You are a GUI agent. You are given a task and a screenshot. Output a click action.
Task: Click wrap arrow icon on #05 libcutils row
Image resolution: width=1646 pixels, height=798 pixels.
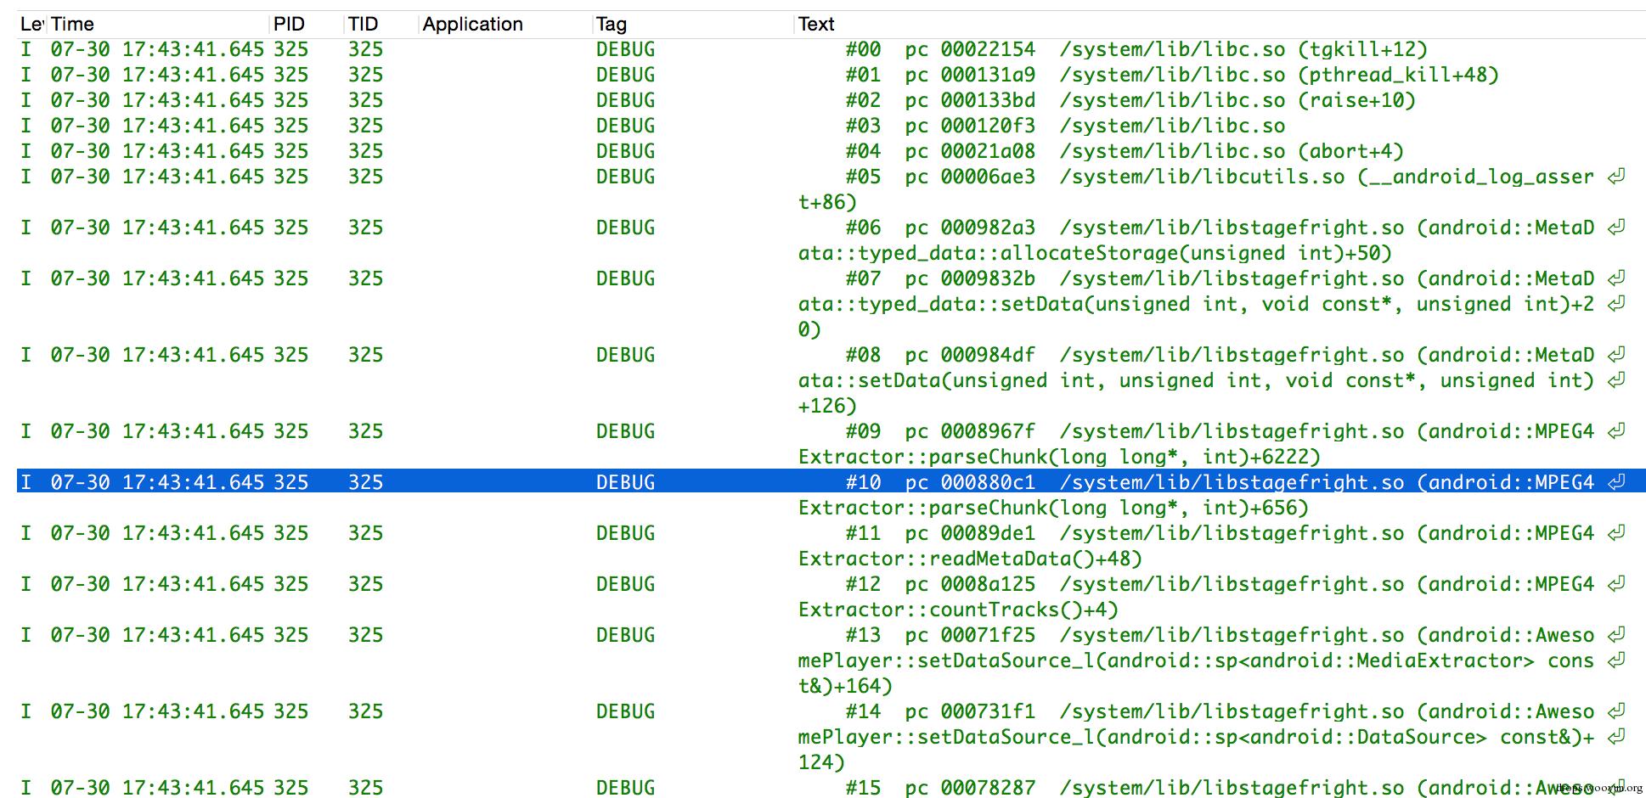tap(1616, 177)
